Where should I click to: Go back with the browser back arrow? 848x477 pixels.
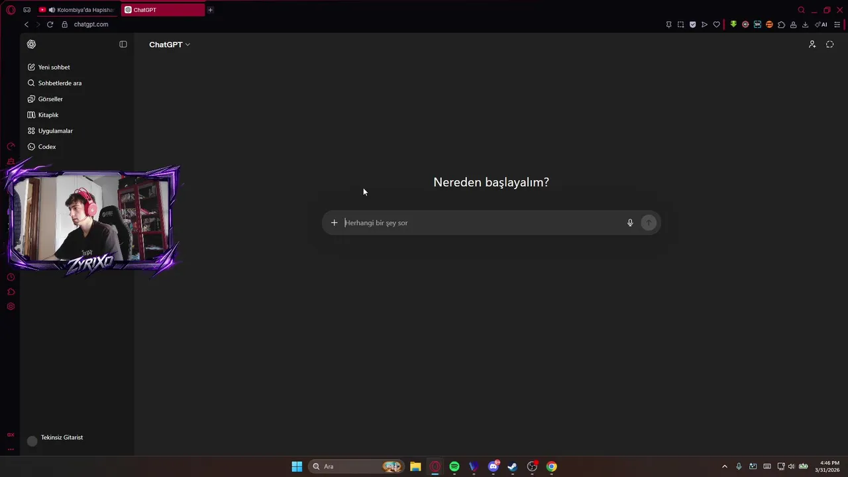tap(26, 25)
